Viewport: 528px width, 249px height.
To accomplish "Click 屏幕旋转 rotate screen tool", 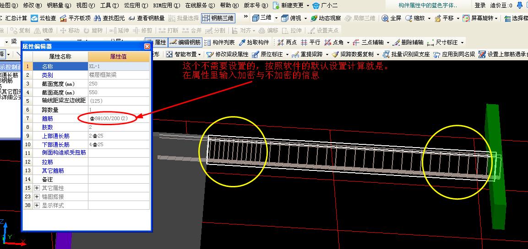I will tap(478, 18).
